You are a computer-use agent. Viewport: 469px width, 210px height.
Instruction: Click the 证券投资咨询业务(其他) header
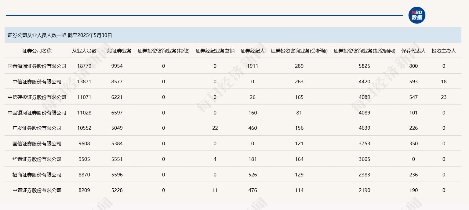163,51
